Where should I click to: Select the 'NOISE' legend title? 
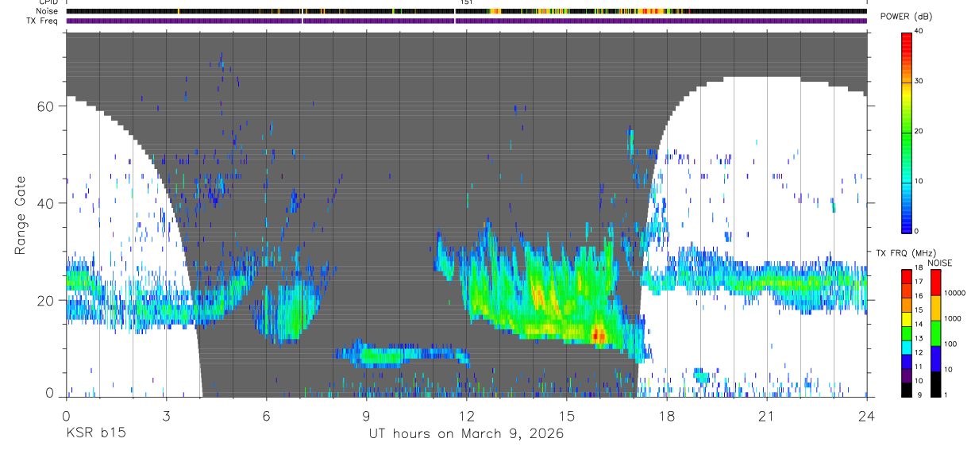[x=939, y=263]
